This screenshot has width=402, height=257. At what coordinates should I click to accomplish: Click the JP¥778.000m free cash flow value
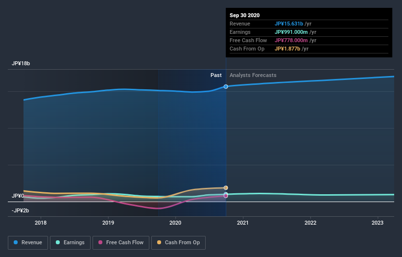tap(291, 40)
